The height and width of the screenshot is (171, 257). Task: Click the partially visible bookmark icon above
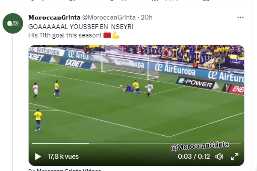(x=206, y=0)
